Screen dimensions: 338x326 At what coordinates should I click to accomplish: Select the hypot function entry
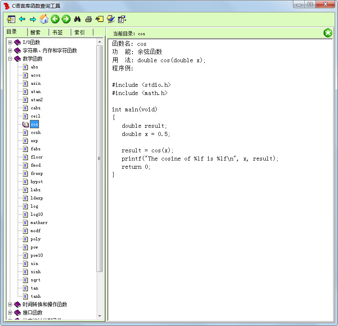pyautogui.click(x=37, y=181)
